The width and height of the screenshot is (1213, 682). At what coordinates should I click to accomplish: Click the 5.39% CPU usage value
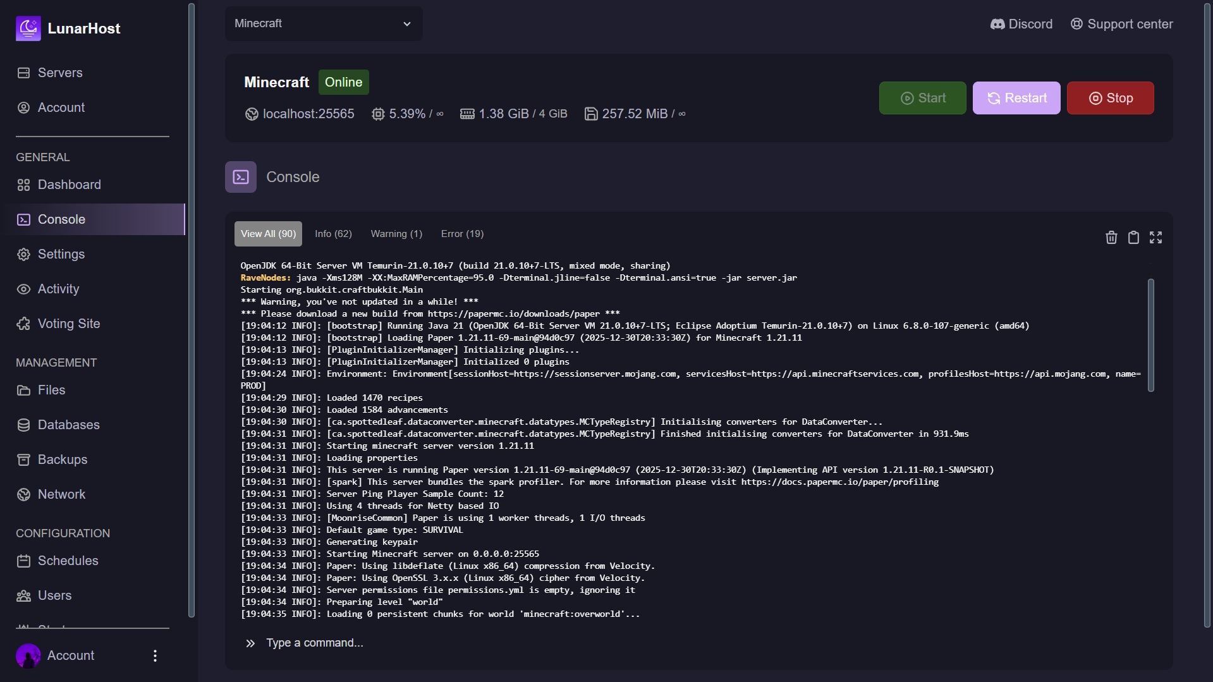coord(407,114)
